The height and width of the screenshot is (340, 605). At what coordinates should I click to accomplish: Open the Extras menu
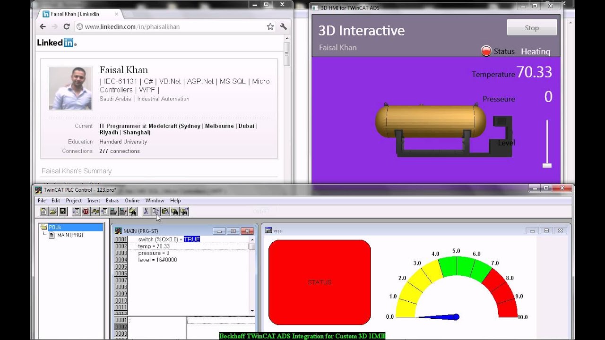(112, 201)
